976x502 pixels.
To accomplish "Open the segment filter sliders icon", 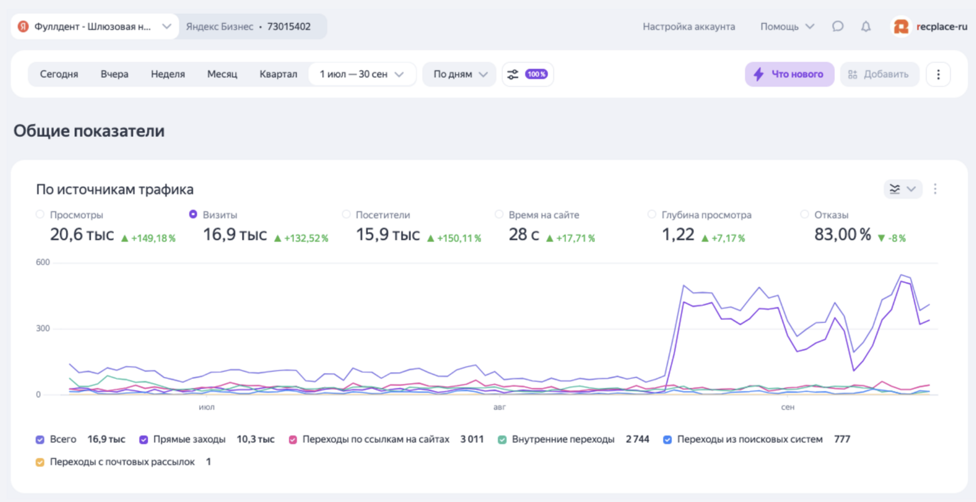I will 513,74.
